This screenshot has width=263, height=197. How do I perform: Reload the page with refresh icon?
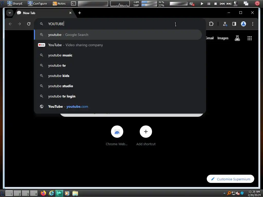tap(29, 24)
